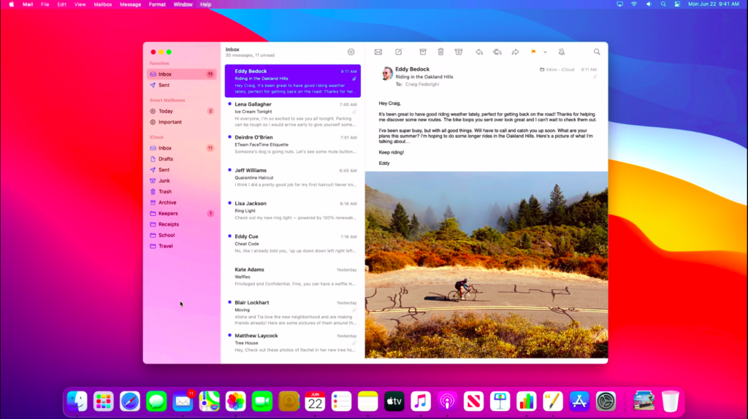Open the Today smart mailbox
This screenshot has width=748, height=419.
pyautogui.click(x=181, y=111)
